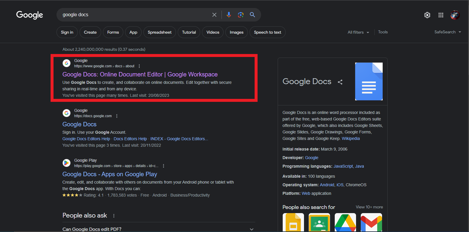The width and height of the screenshot is (469, 232).
Task: Filter results by Forms chip
Action: [x=113, y=32]
